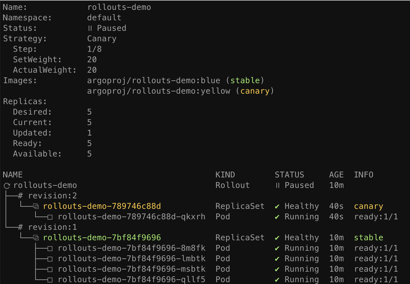410x284 pixels.
Task: Click the Healthy checkmark on the canary ReplicaSet row
Action: click(x=277, y=207)
